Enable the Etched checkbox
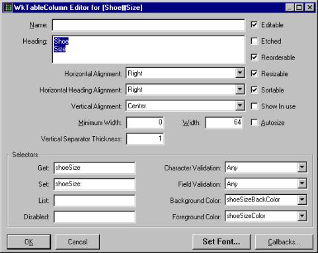Screen dimensions: 318x253 click(255, 41)
